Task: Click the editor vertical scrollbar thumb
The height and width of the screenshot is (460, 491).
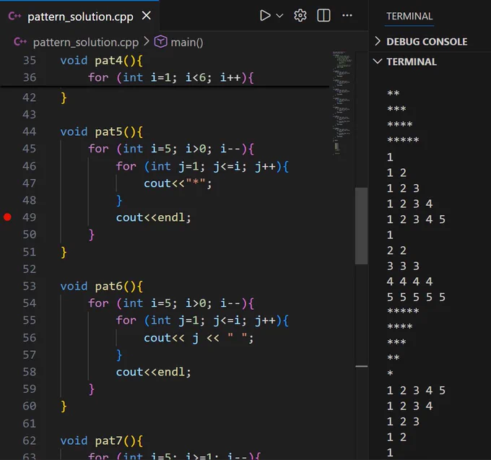Action: coord(361,225)
